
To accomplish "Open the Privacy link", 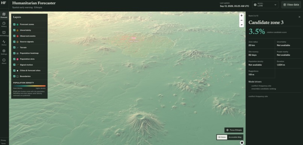I will (3, 141).
